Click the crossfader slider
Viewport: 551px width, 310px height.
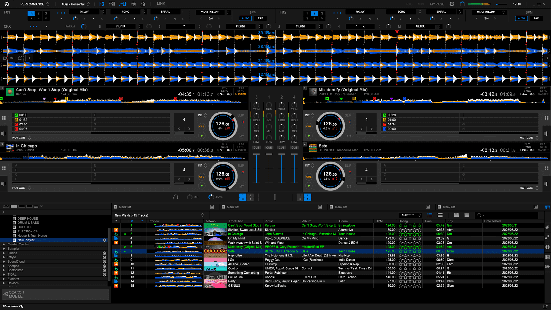click(x=275, y=197)
